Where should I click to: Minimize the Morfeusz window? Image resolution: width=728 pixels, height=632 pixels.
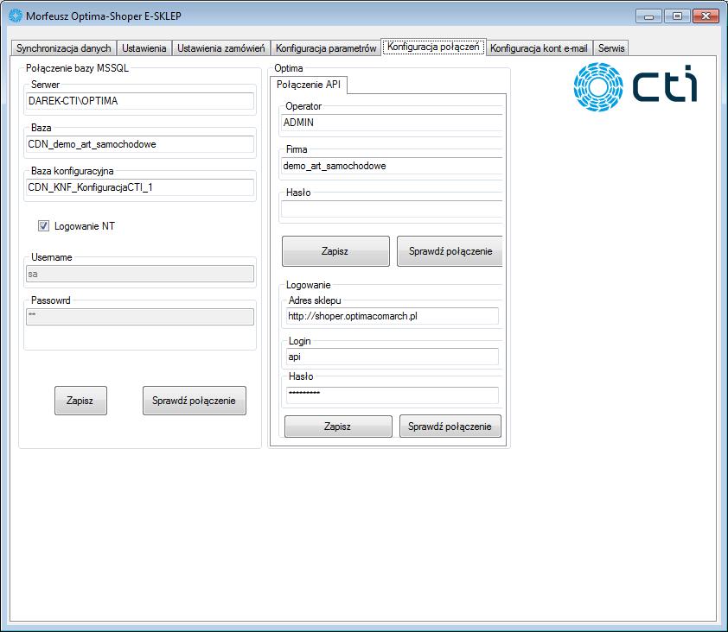[648, 16]
